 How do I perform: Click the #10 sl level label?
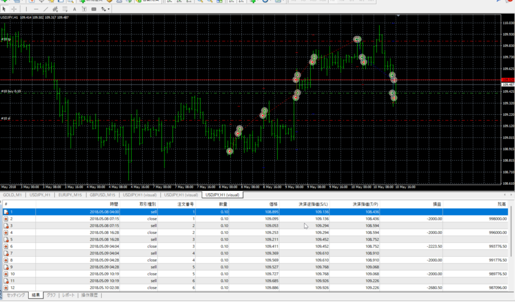[x=5, y=118]
